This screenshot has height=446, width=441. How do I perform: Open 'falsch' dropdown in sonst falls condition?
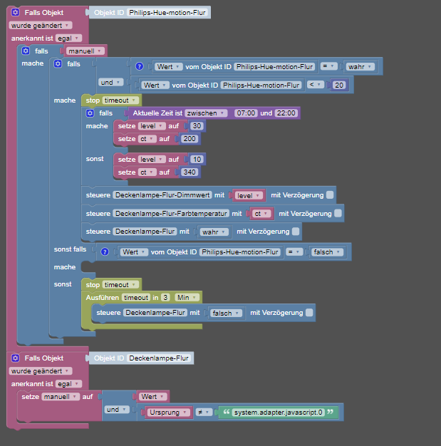327,252
